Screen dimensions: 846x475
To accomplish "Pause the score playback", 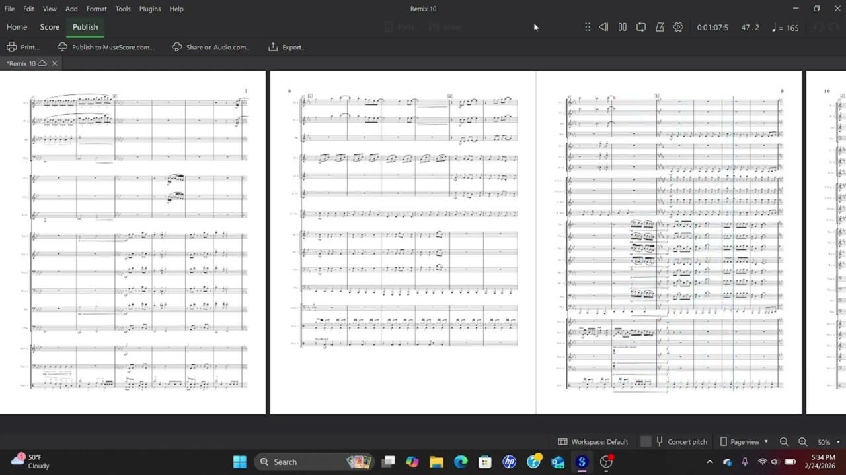I will click(622, 27).
